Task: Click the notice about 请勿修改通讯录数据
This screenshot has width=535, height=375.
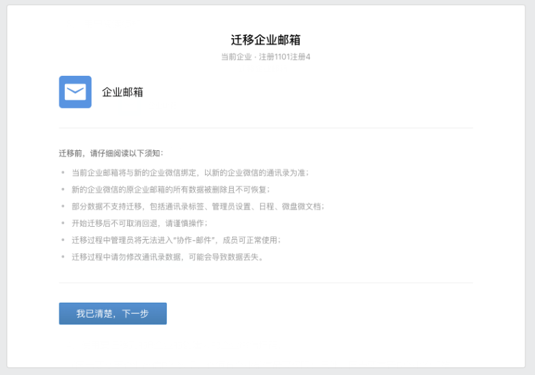Action: coord(167,258)
